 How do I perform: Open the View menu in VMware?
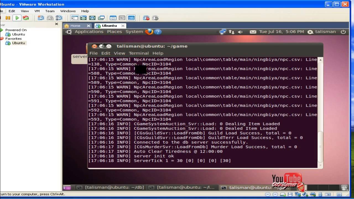coord(25,11)
